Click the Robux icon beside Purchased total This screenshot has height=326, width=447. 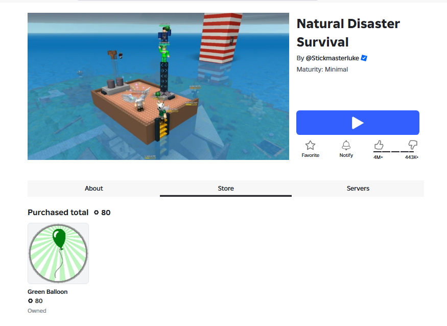click(97, 213)
